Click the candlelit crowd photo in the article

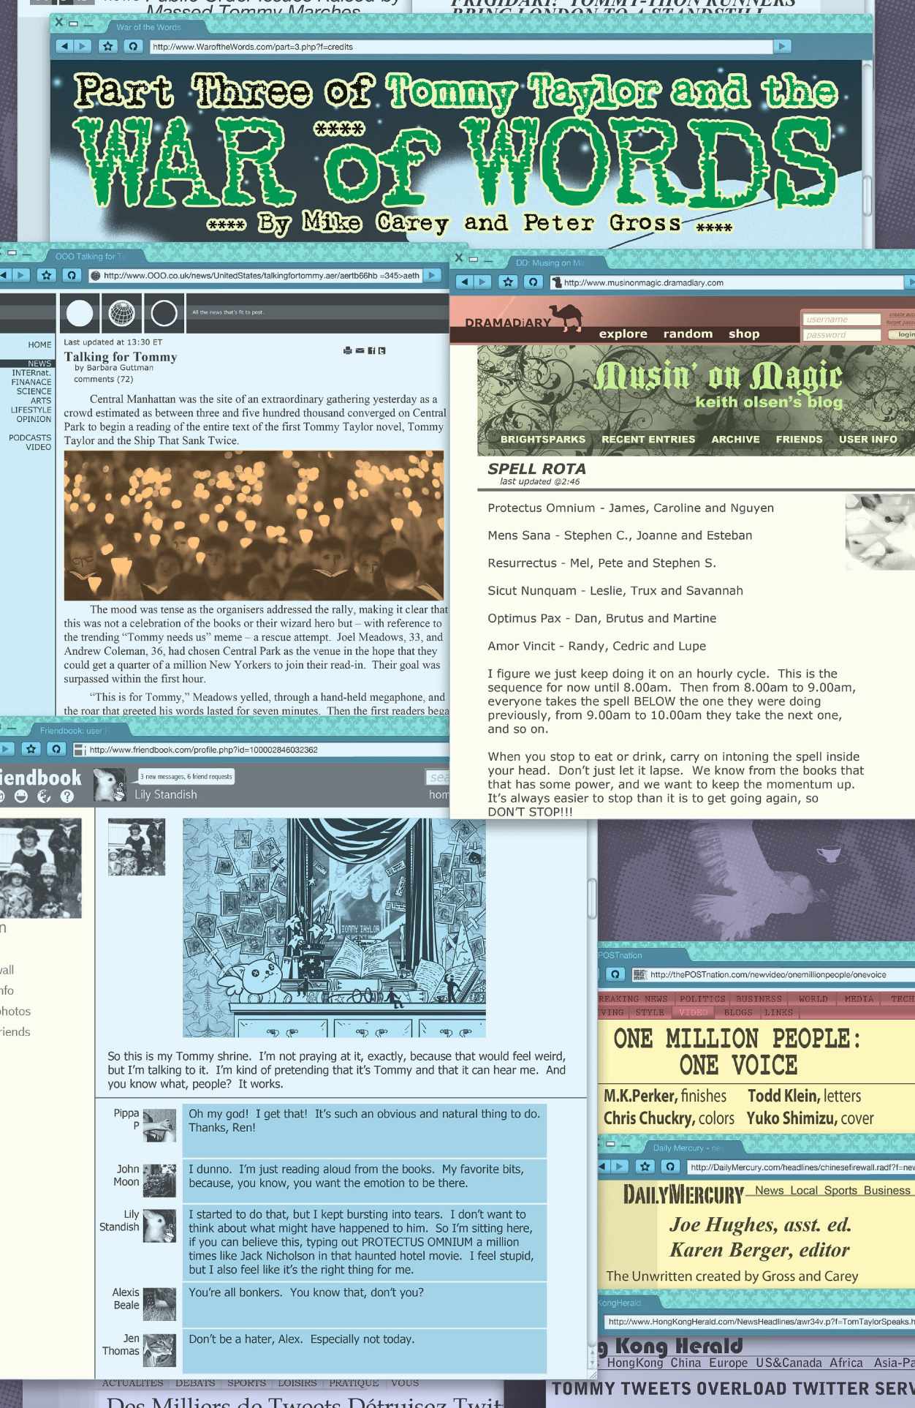tap(254, 525)
